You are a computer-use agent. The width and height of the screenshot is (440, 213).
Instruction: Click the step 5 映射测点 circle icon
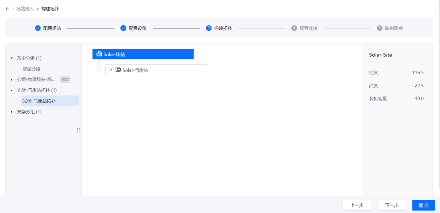[380, 28]
